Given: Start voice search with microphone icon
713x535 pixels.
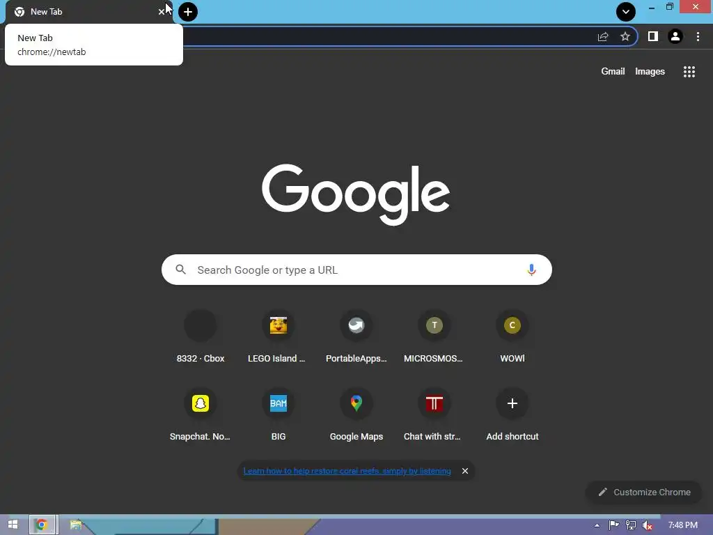Looking at the screenshot, I should [x=531, y=270].
